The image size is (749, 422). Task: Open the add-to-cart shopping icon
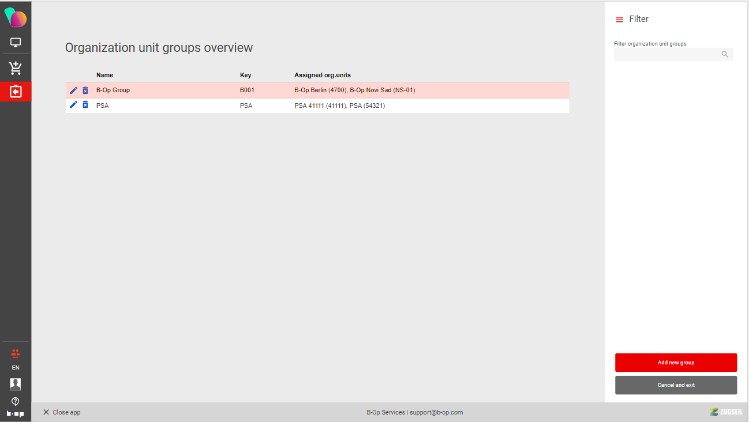pyautogui.click(x=16, y=68)
